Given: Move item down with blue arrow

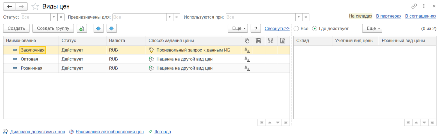Looking at the screenshot, I should pos(112,28).
